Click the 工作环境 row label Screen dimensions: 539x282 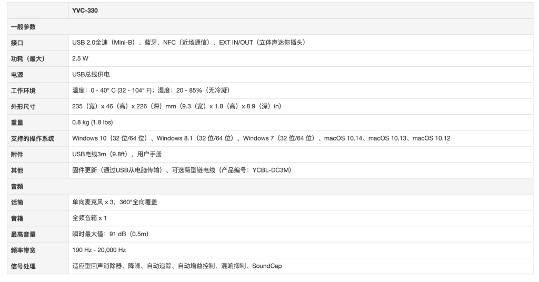(23, 90)
